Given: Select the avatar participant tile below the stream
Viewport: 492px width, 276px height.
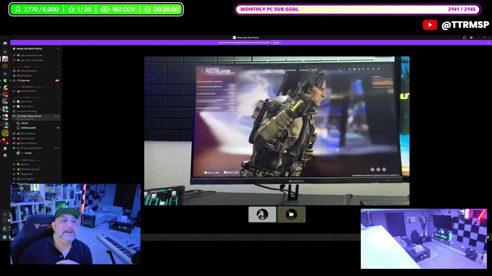Looking at the screenshot, I should click(x=262, y=215).
